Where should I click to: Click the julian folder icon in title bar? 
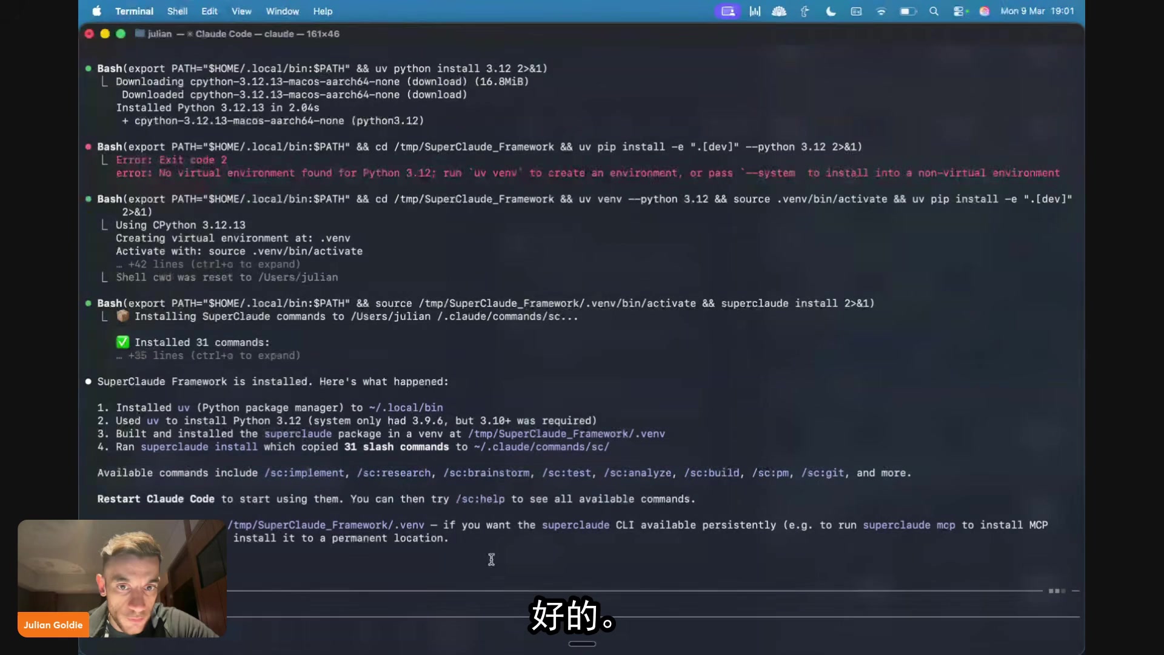[x=140, y=33]
